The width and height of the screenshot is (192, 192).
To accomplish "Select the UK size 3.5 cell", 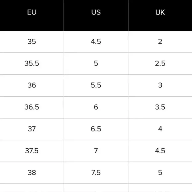I will pyautogui.click(x=160, y=107).
